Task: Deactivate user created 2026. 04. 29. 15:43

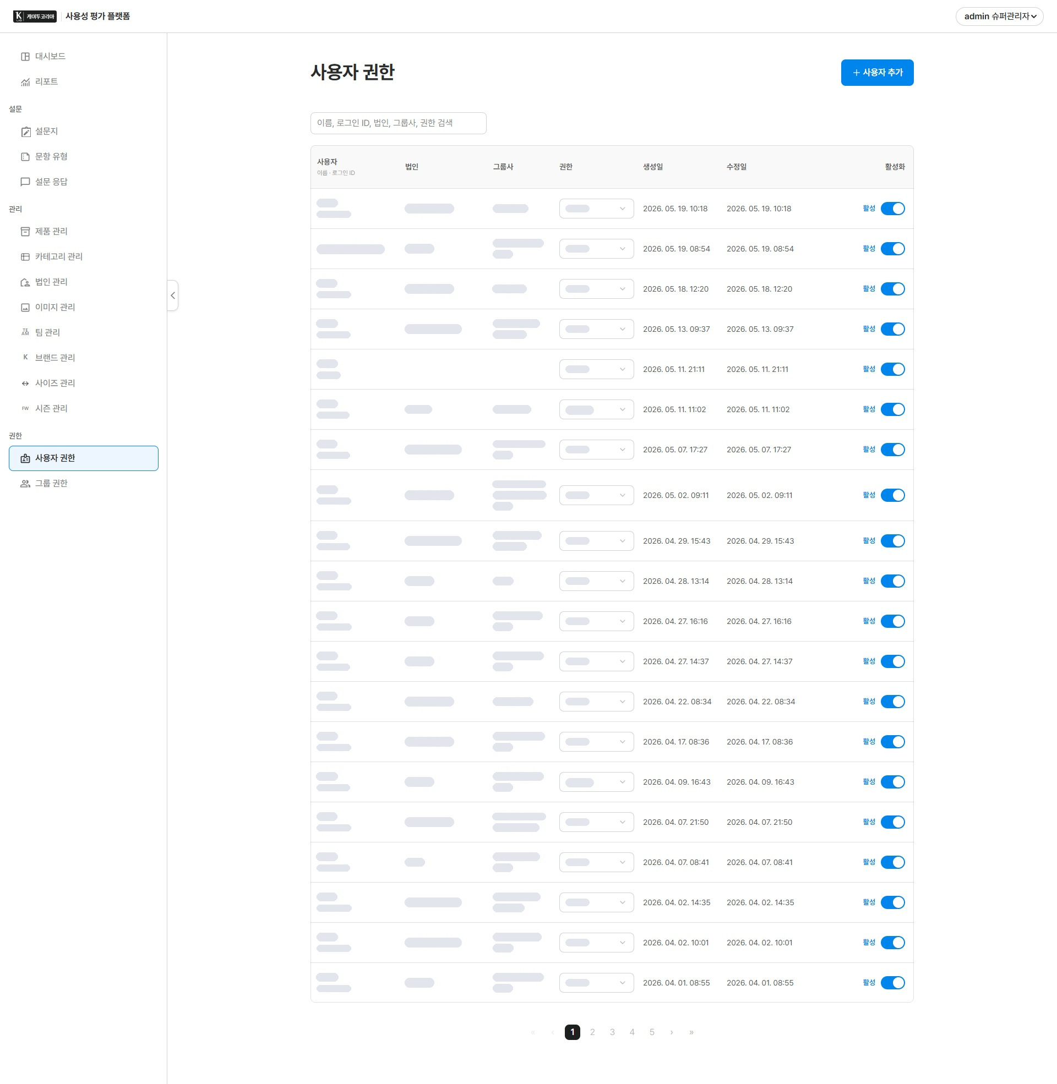Action: [893, 541]
